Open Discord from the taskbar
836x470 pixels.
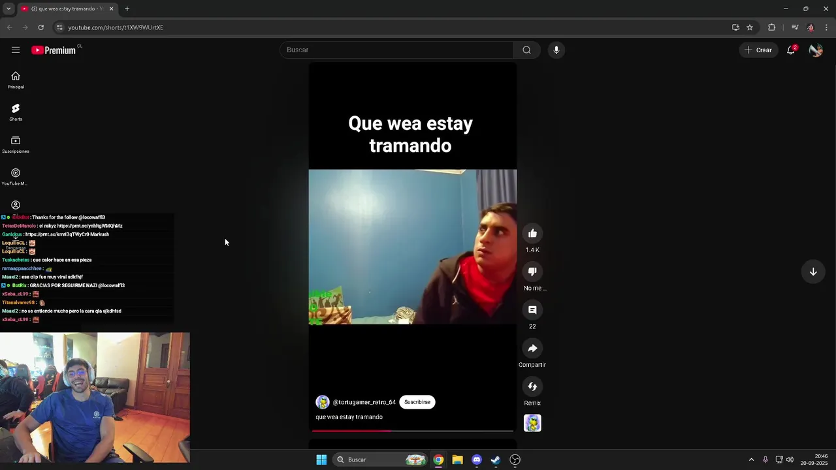(x=477, y=460)
